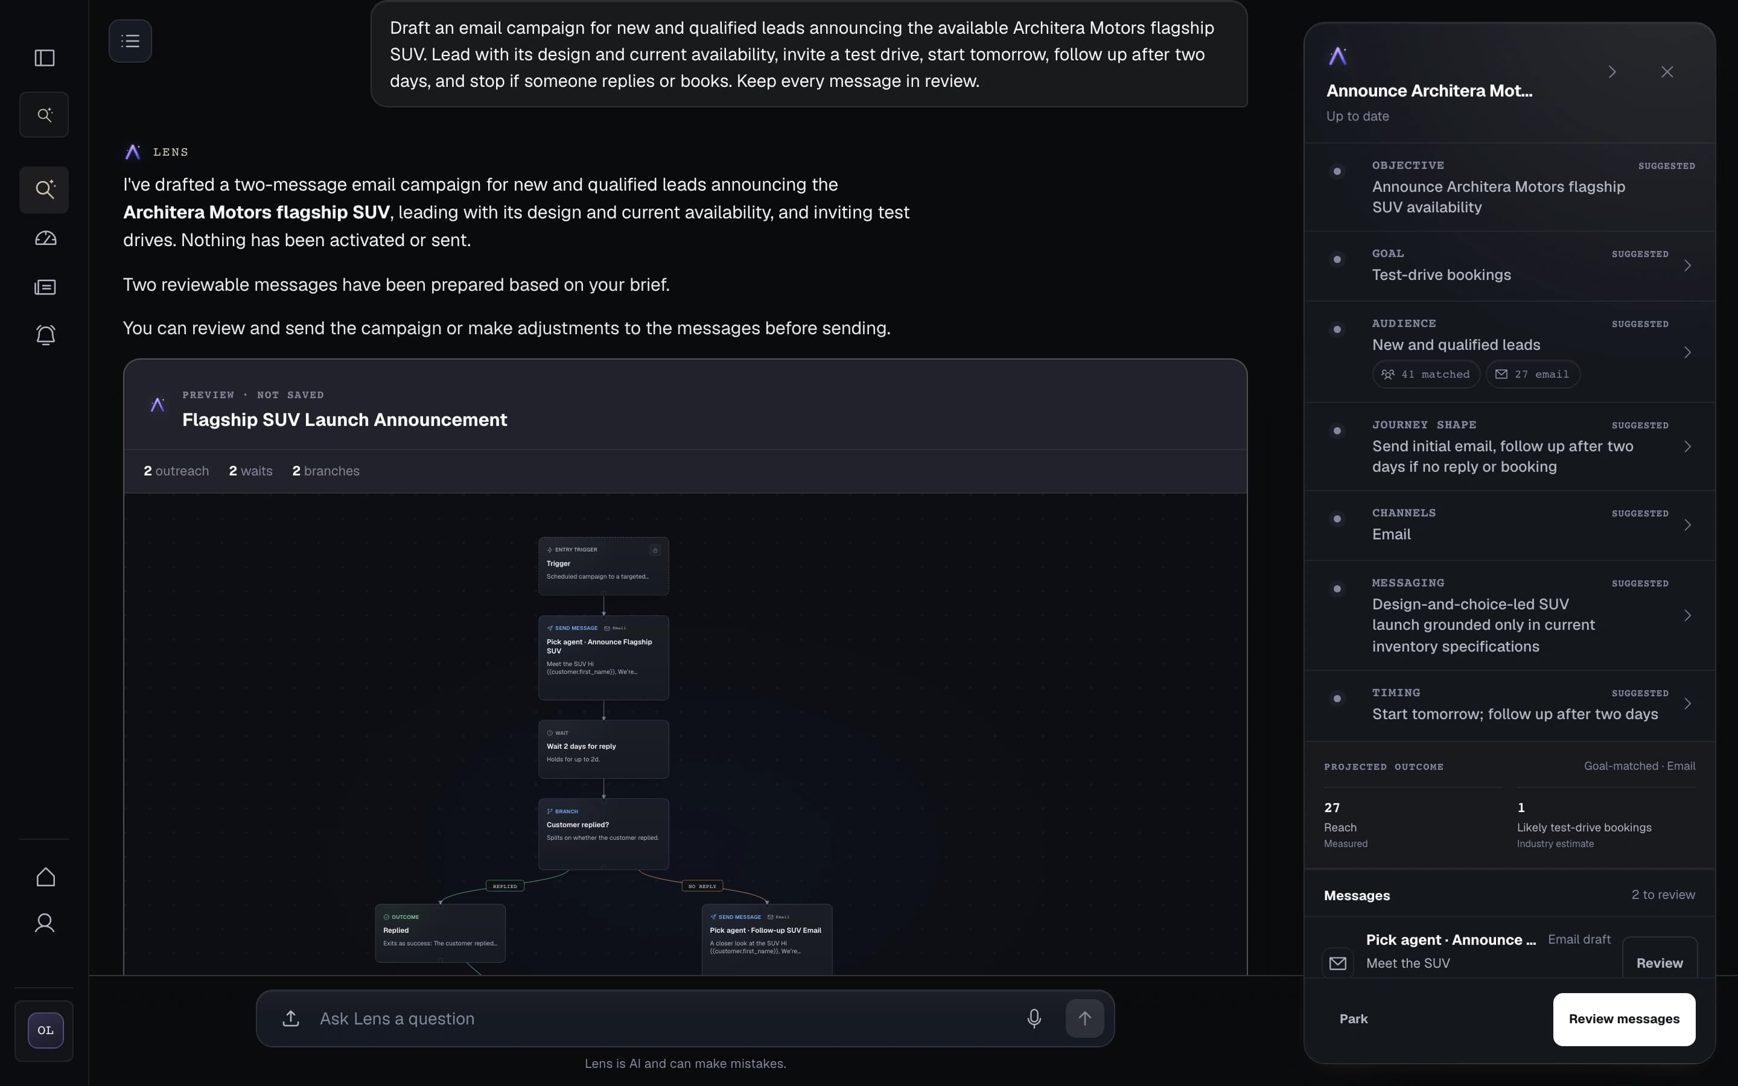The width and height of the screenshot is (1738, 1086).
Task: Click the 'Test-drive bookings' goal text
Action: pos(1441,275)
